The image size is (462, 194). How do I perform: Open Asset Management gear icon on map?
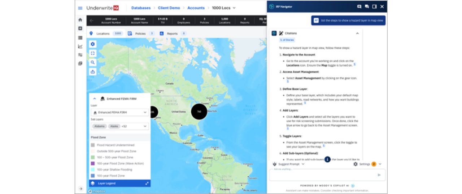click(93, 44)
